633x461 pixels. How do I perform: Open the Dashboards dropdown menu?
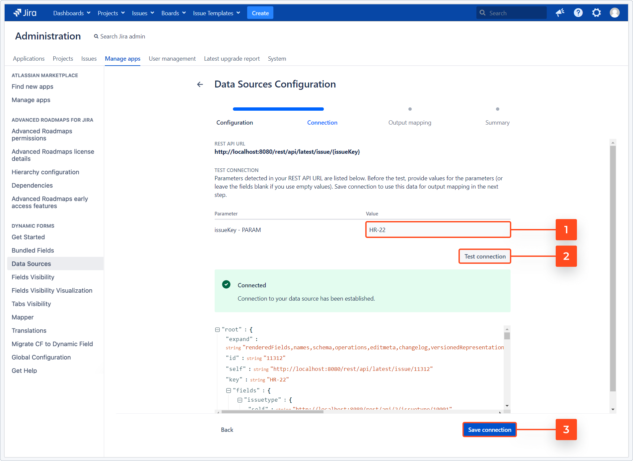72,13
